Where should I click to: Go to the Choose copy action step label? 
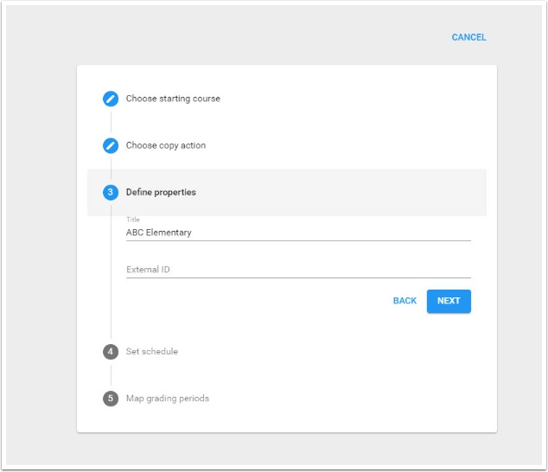pos(166,145)
